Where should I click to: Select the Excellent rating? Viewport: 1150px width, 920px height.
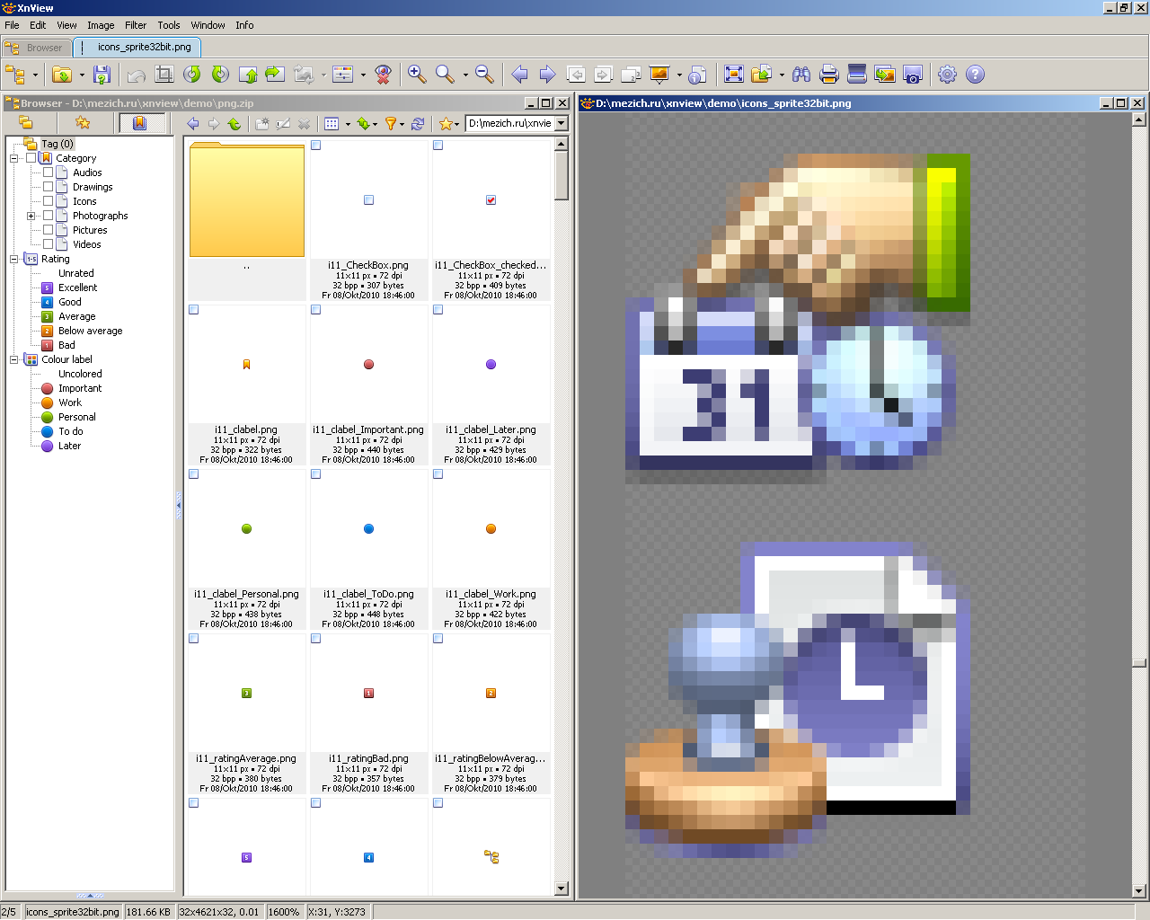pos(78,287)
